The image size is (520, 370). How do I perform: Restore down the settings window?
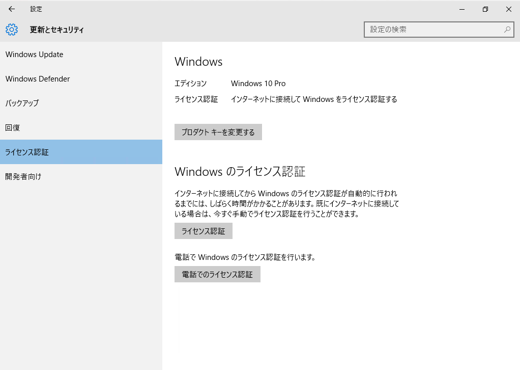click(x=485, y=9)
